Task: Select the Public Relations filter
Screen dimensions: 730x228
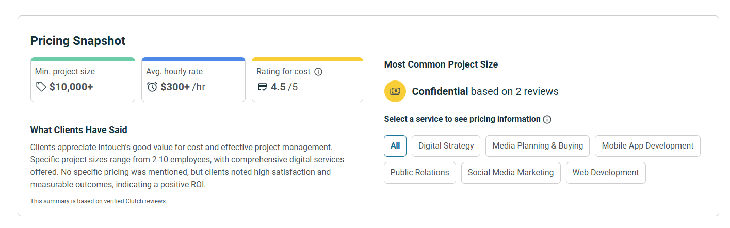Action: [x=419, y=173]
